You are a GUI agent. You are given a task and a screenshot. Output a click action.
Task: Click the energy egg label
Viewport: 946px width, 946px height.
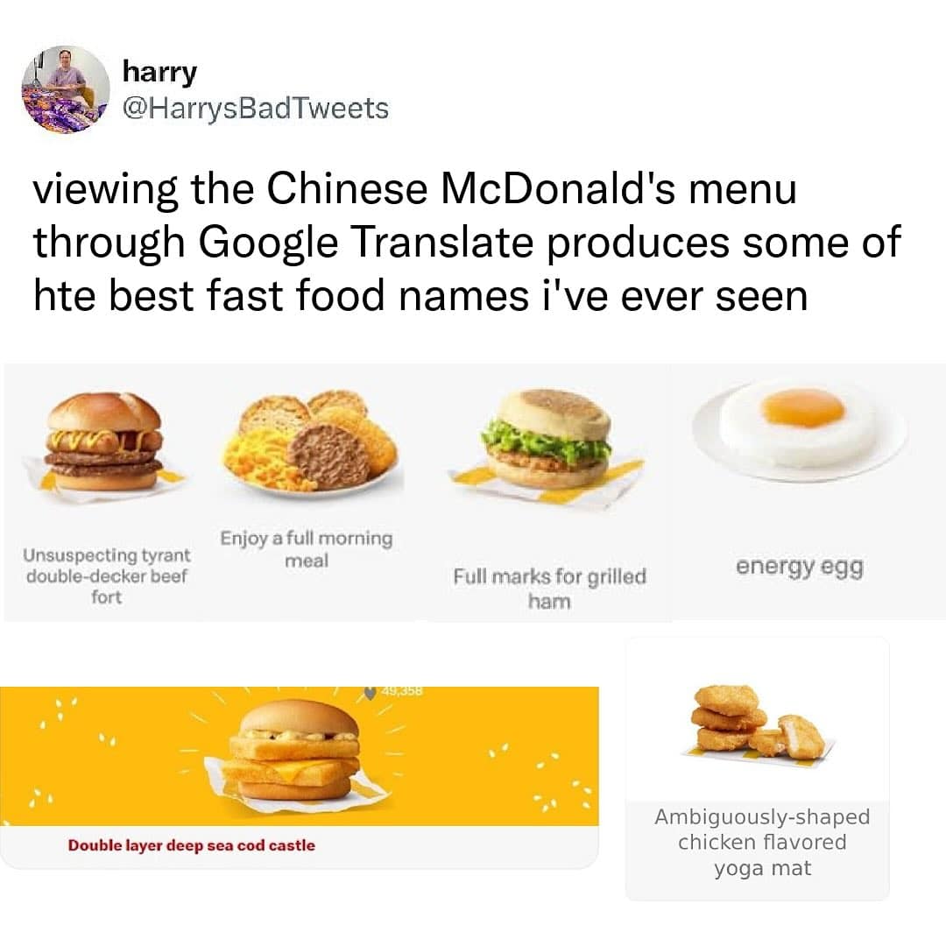click(x=800, y=567)
